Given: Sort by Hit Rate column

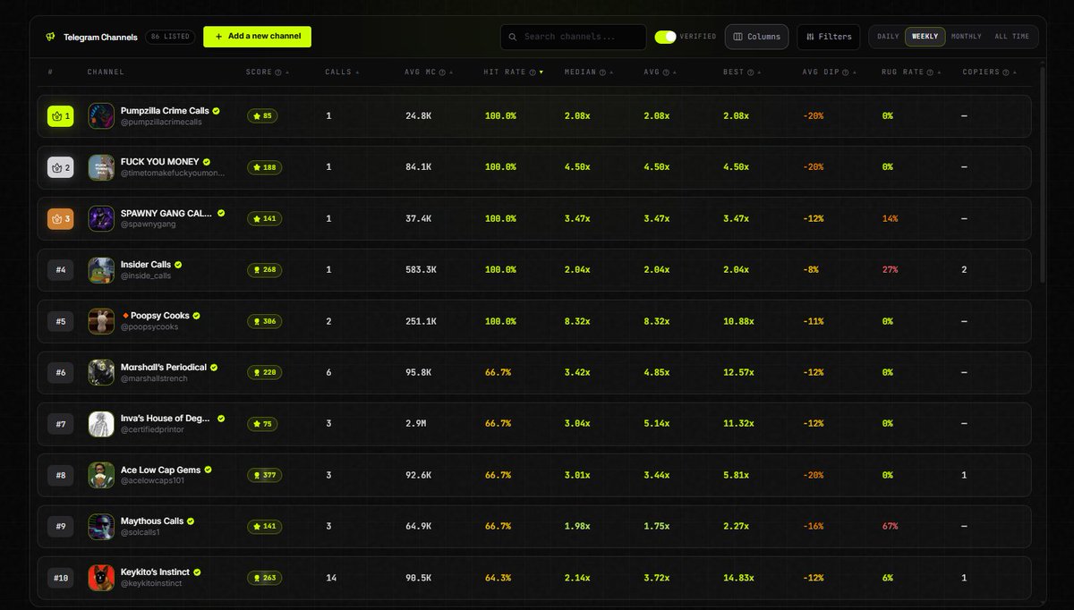Looking at the screenshot, I should pyautogui.click(x=513, y=72).
